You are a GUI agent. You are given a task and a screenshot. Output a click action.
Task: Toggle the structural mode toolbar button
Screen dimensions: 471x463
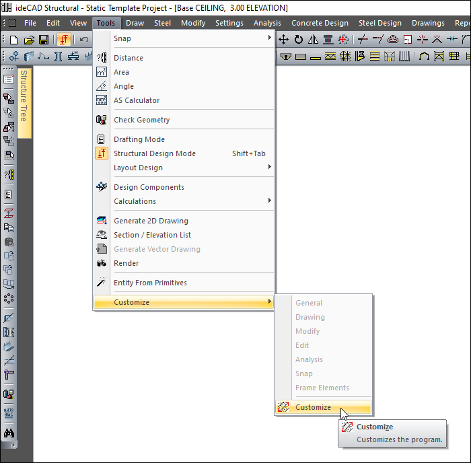pos(64,40)
